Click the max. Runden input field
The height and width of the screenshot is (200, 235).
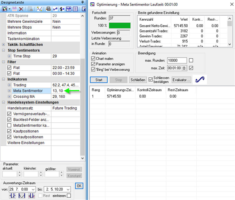pyautogui.click(x=177, y=61)
